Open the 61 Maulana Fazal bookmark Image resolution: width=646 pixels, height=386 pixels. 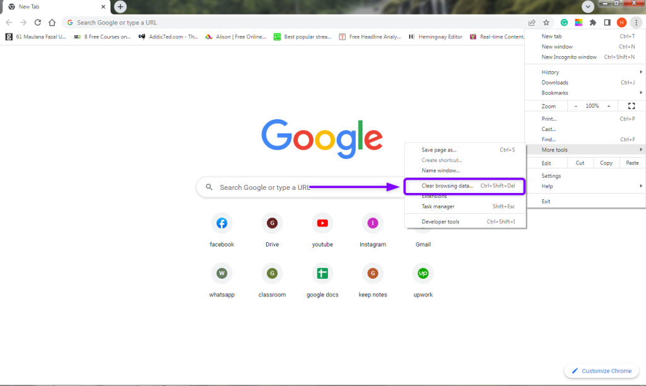tap(35, 37)
